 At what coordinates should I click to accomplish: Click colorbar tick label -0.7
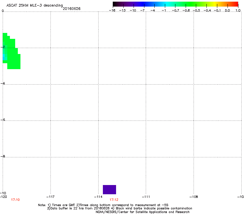(175, 11)
